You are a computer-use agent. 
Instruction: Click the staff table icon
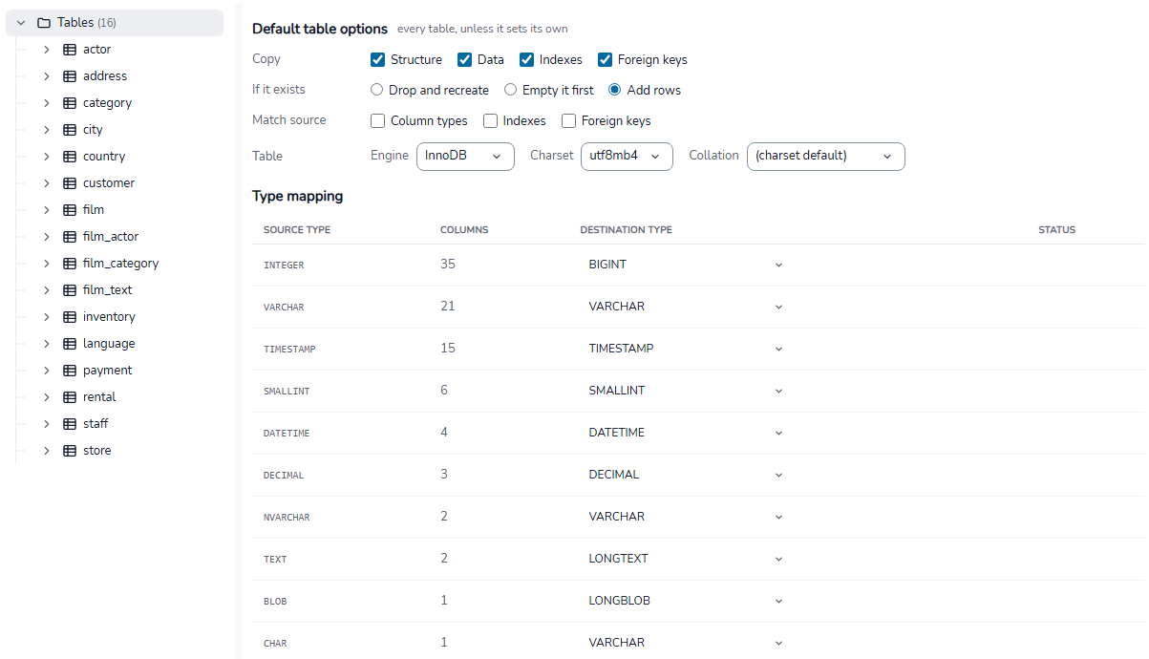point(70,424)
